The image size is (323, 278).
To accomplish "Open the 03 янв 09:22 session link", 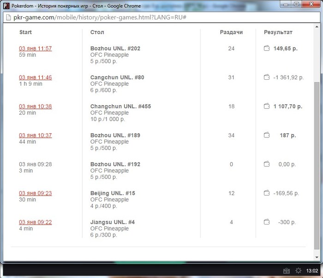I will [35, 222].
